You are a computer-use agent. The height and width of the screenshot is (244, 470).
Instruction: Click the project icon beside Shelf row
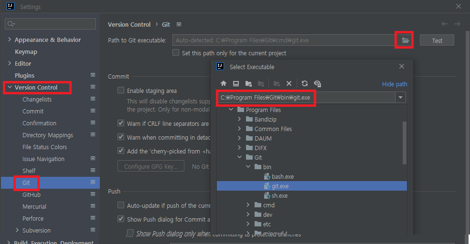[x=93, y=170]
